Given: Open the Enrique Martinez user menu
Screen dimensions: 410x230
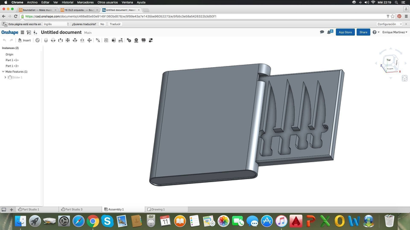Looking at the screenshot, I should [395, 32].
